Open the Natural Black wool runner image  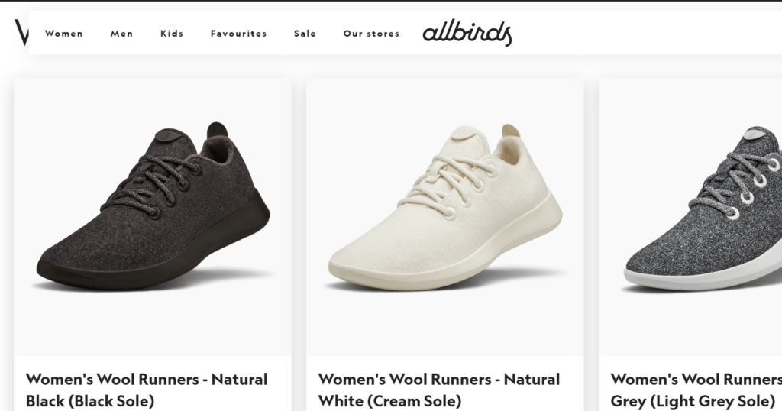pos(153,216)
